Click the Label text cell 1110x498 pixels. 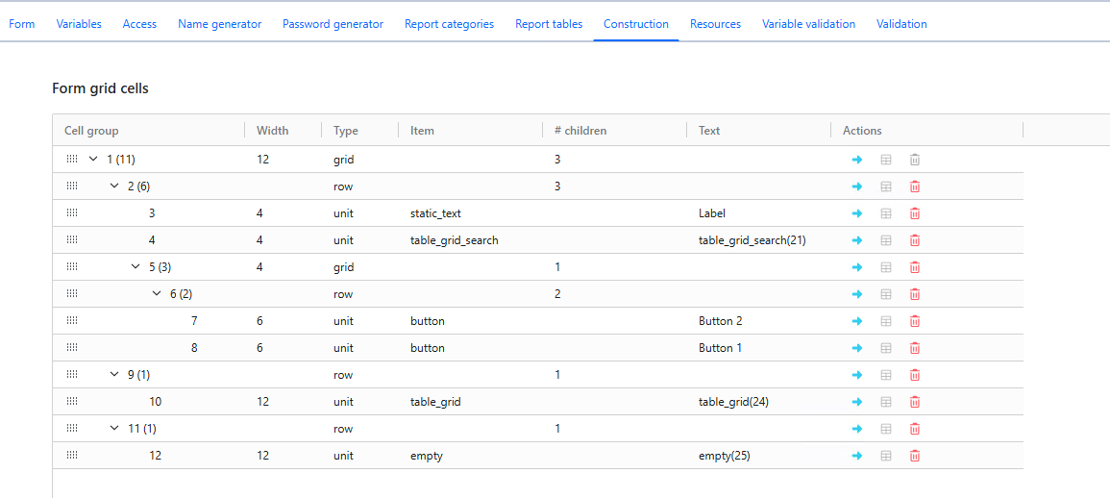click(x=711, y=213)
